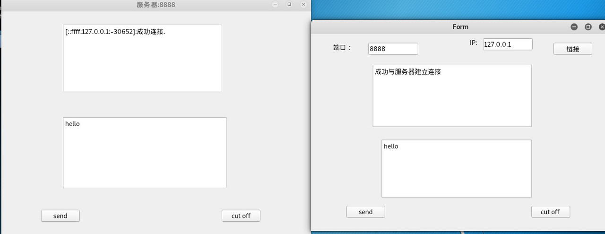
Task: Click cut off button in server window
Action: 241,216
